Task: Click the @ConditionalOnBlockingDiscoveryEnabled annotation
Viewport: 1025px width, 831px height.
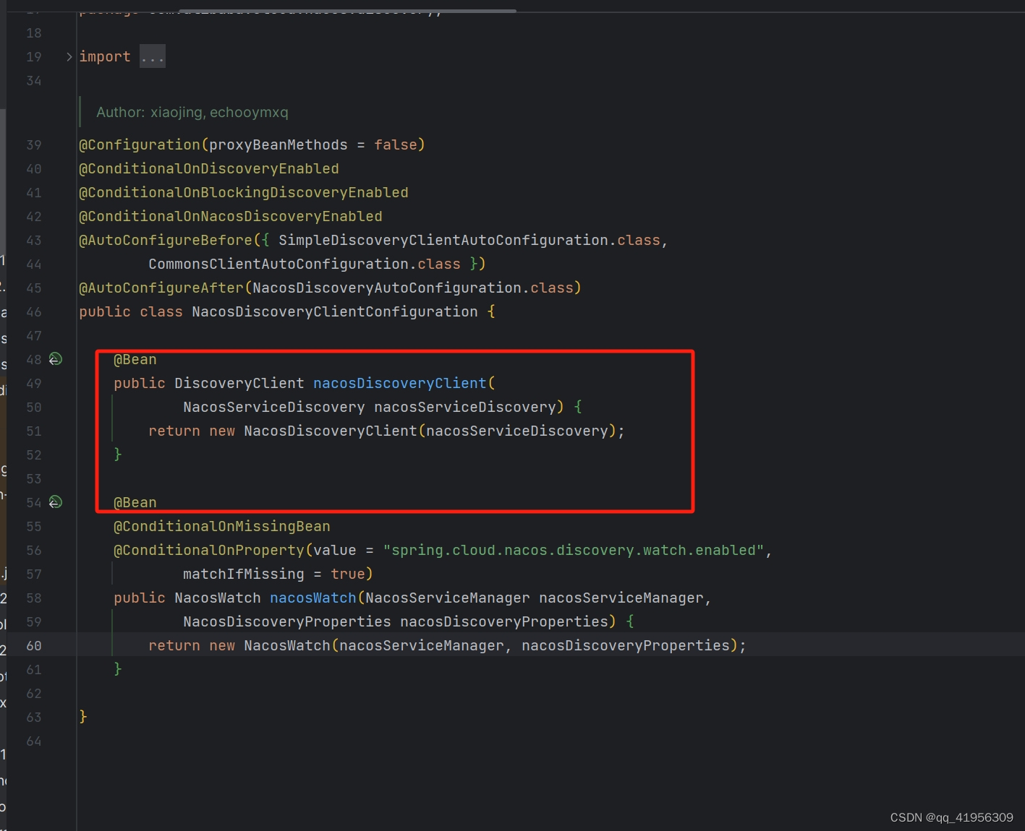Action: coord(244,193)
